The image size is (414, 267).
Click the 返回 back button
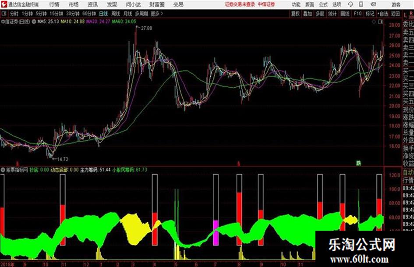[x=396, y=14]
